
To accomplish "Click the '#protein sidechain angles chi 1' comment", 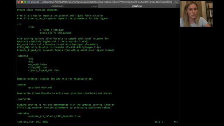I will click(x=53, y=41).
